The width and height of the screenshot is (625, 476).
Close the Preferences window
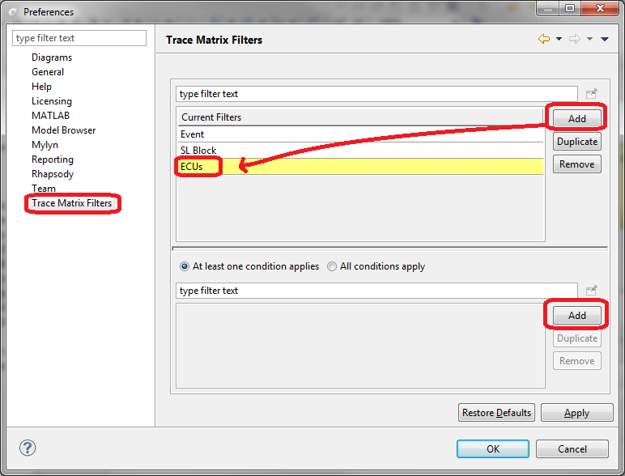coord(600,8)
